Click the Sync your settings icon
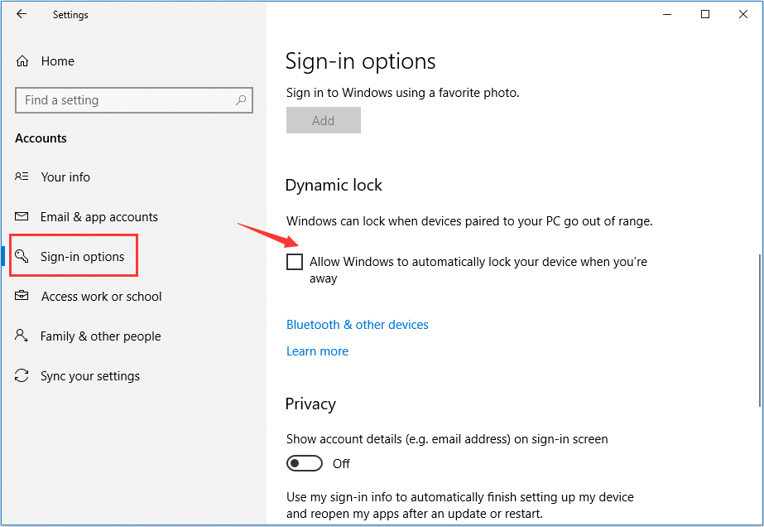This screenshot has width=764, height=527. [22, 375]
